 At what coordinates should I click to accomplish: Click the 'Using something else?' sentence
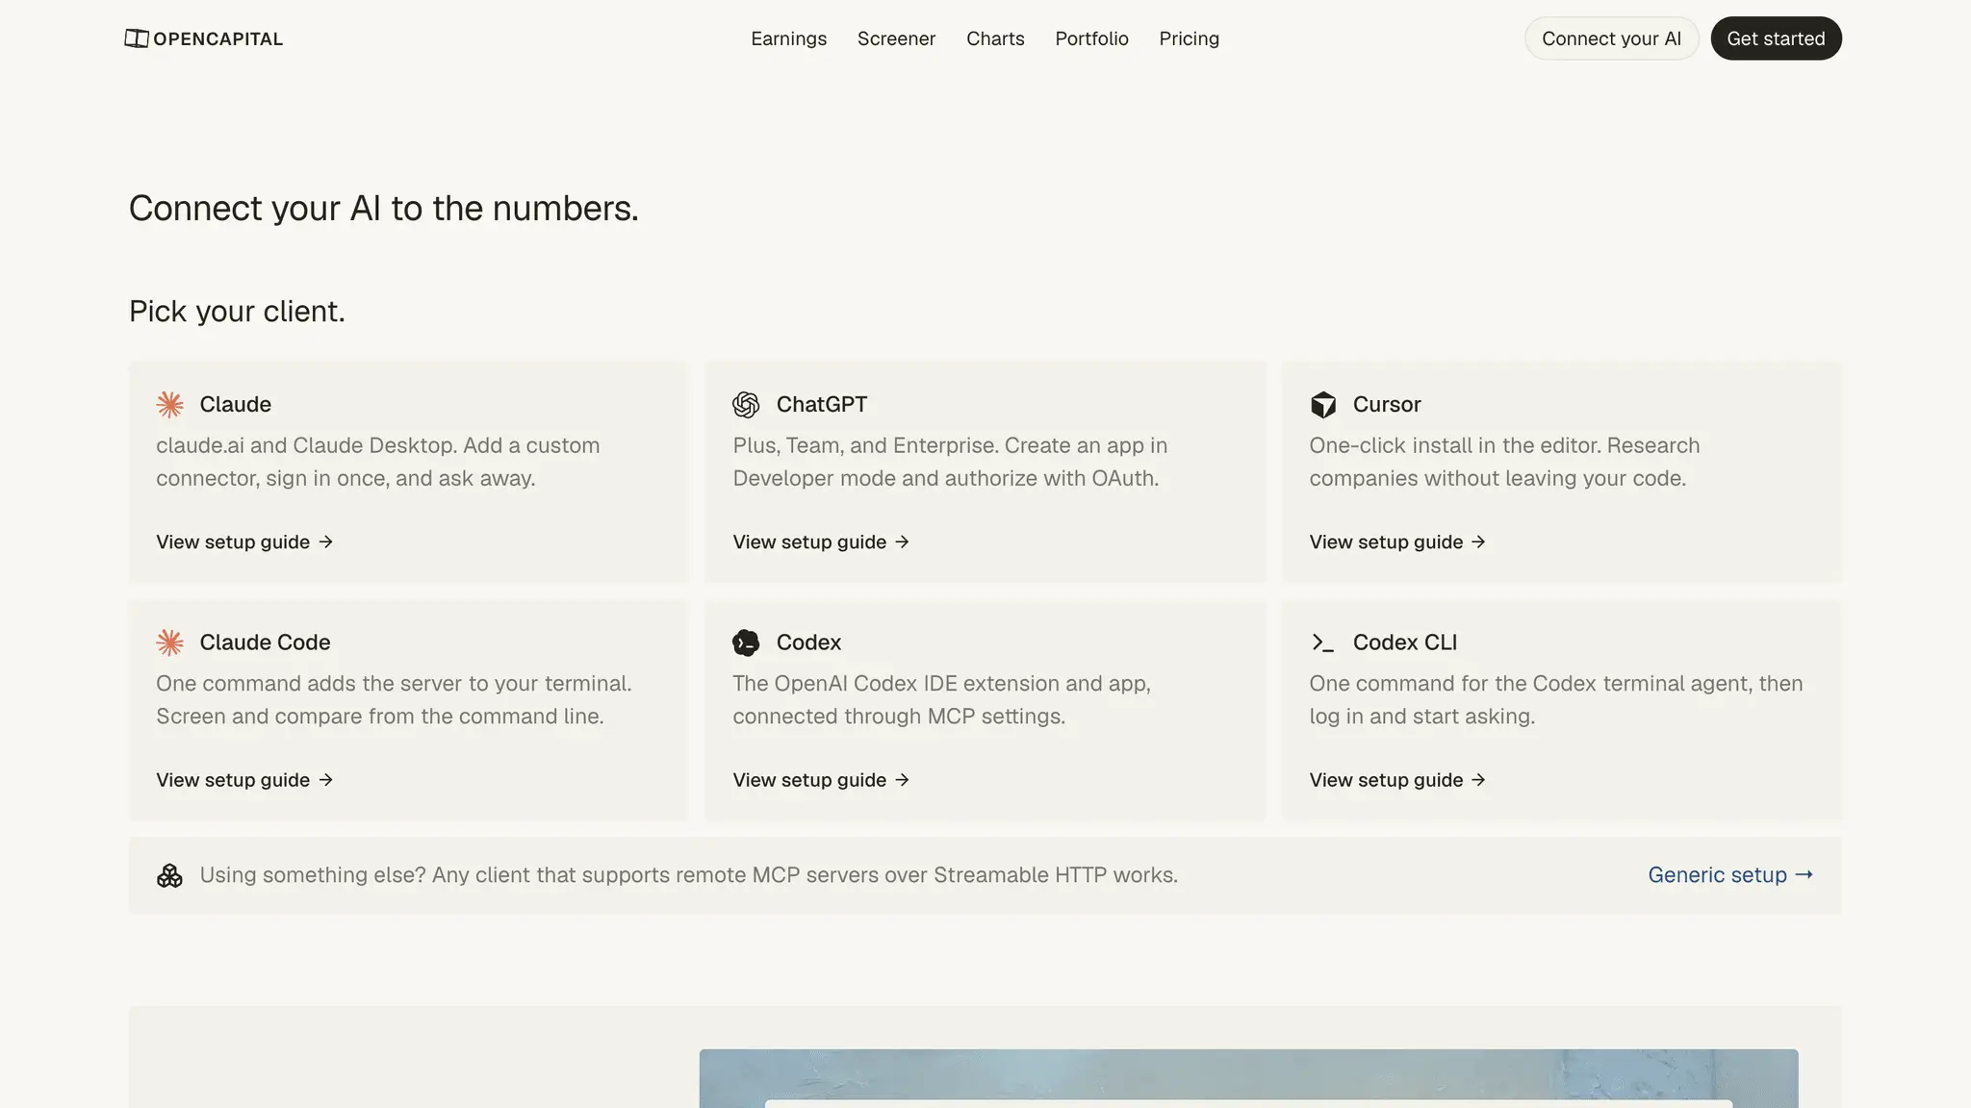(688, 875)
